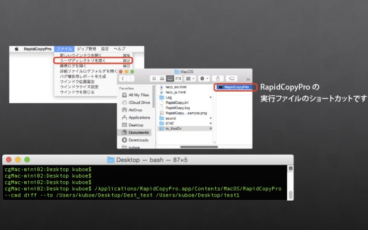The width and height of the screenshot is (368, 230).
Task: Close the Terminal window
Action: click(x=8, y=160)
